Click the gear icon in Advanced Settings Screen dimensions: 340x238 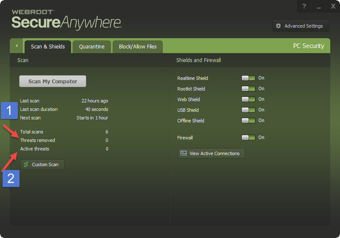point(278,26)
